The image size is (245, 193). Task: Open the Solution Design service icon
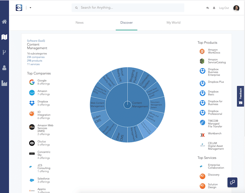pos(202,186)
